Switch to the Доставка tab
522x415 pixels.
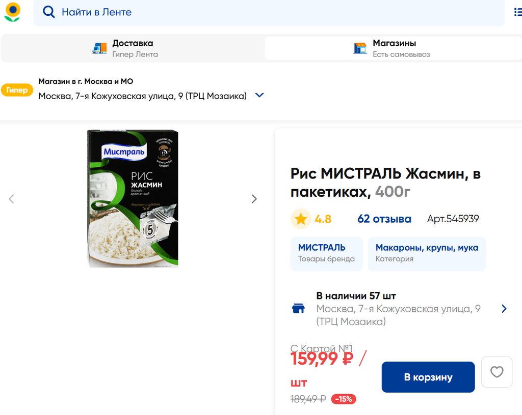point(133,48)
